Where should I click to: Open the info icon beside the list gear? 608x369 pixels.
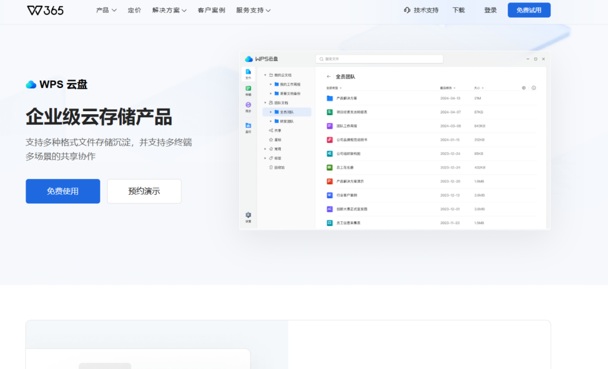(534, 88)
